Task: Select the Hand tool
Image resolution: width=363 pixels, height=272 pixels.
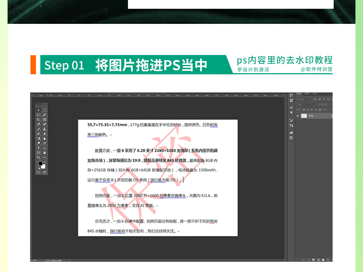Action: click(x=44, y=153)
